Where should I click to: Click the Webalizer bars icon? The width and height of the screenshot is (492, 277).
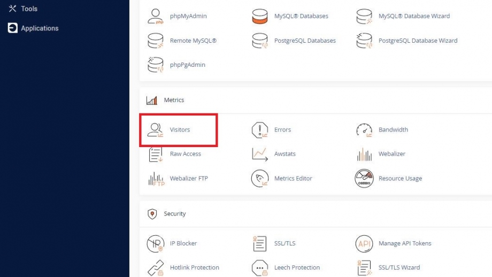click(x=364, y=155)
